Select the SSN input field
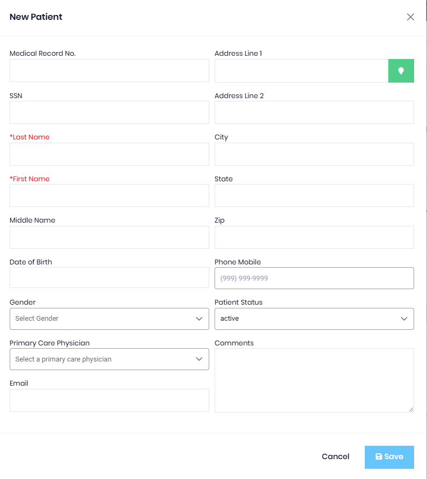Image resolution: width=427 pixels, height=479 pixels. click(109, 113)
